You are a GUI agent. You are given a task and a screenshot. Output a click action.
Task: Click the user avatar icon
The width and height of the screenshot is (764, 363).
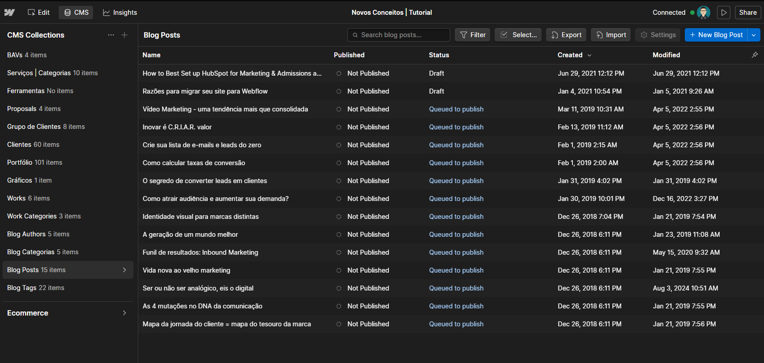click(x=704, y=13)
